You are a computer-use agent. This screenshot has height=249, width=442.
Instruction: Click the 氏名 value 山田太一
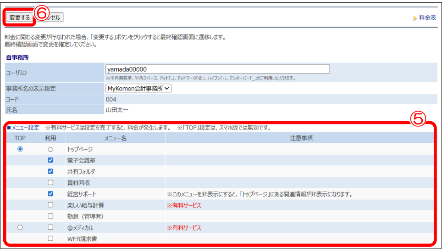click(x=117, y=110)
